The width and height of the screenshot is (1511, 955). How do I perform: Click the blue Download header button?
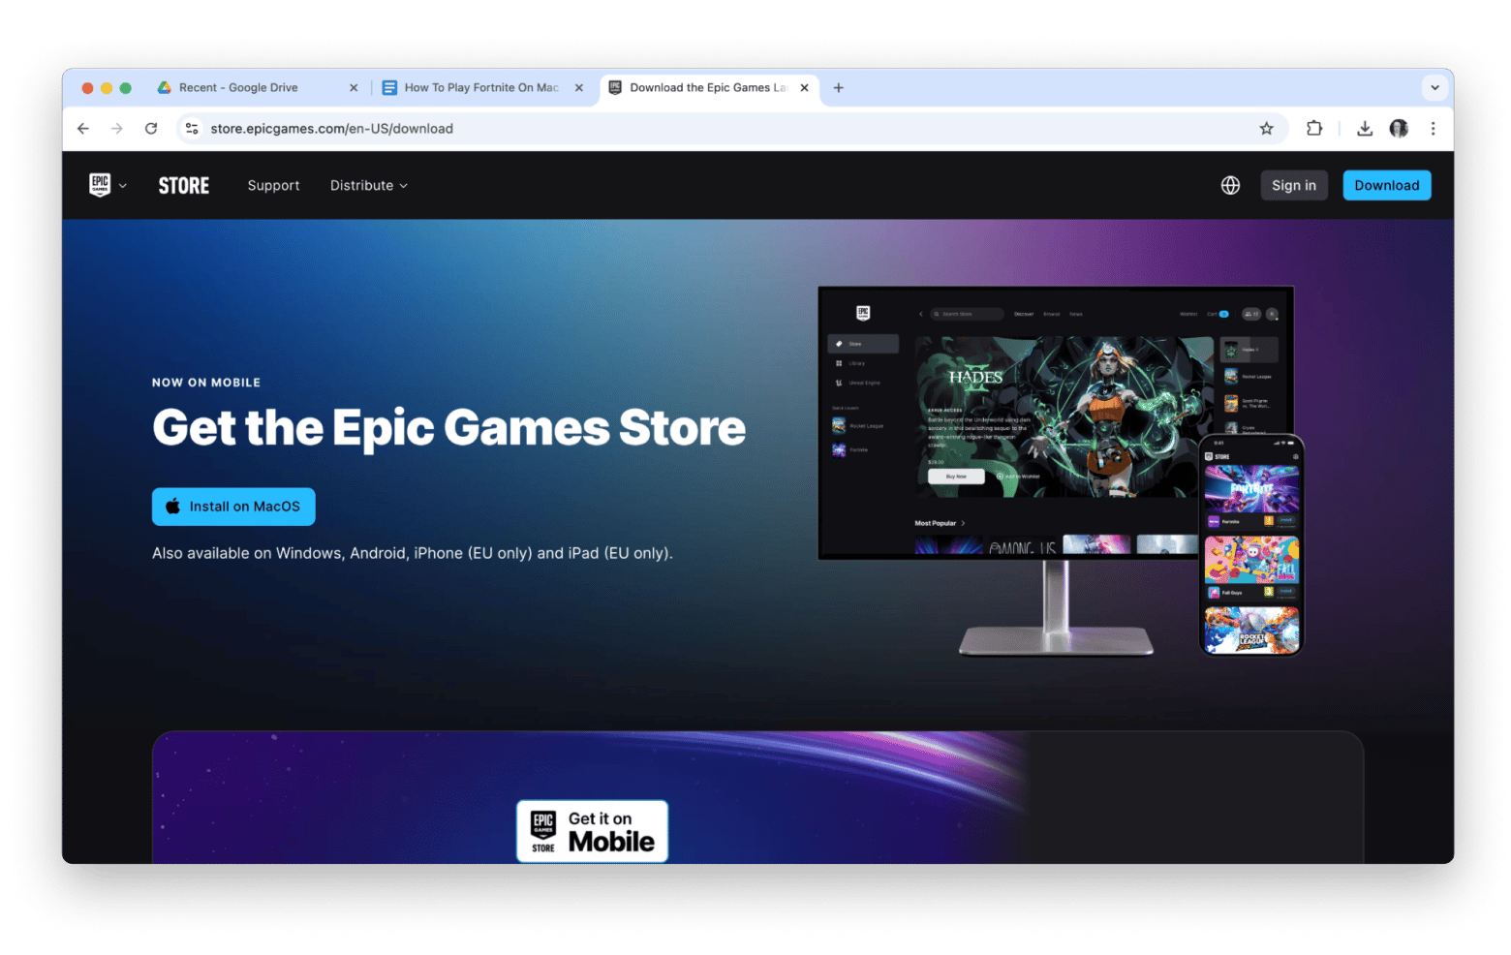click(1386, 186)
